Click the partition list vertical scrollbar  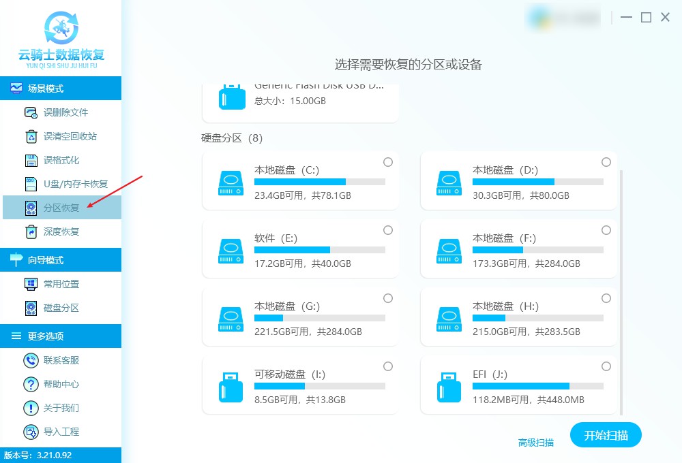click(x=621, y=292)
